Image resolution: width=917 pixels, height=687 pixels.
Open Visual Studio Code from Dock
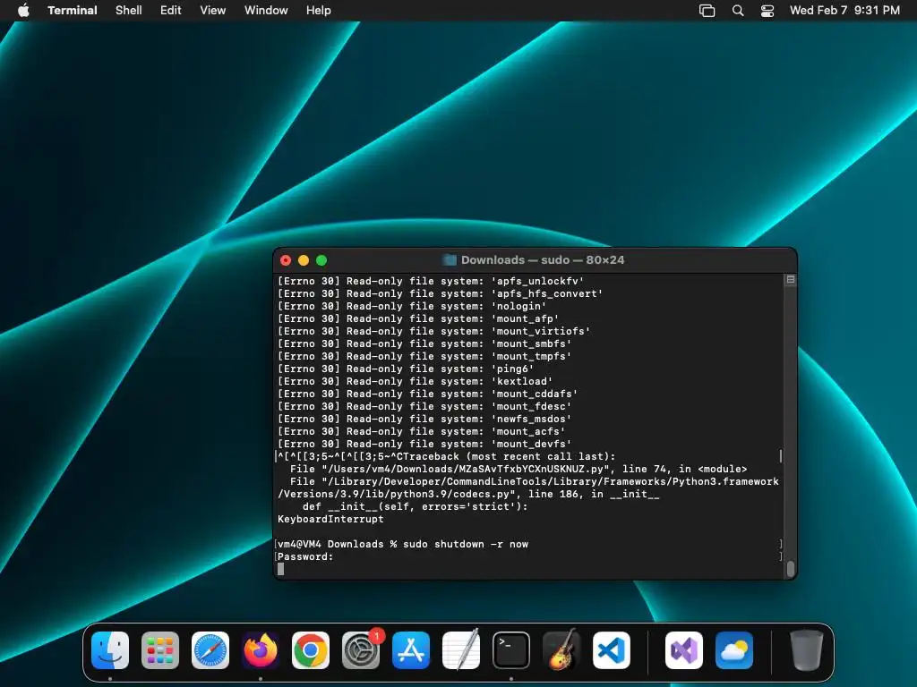611,650
